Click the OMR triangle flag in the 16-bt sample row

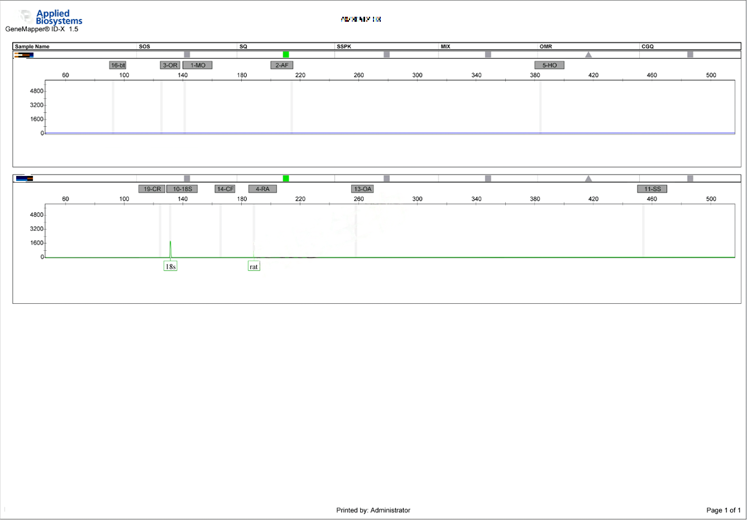(x=588, y=55)
